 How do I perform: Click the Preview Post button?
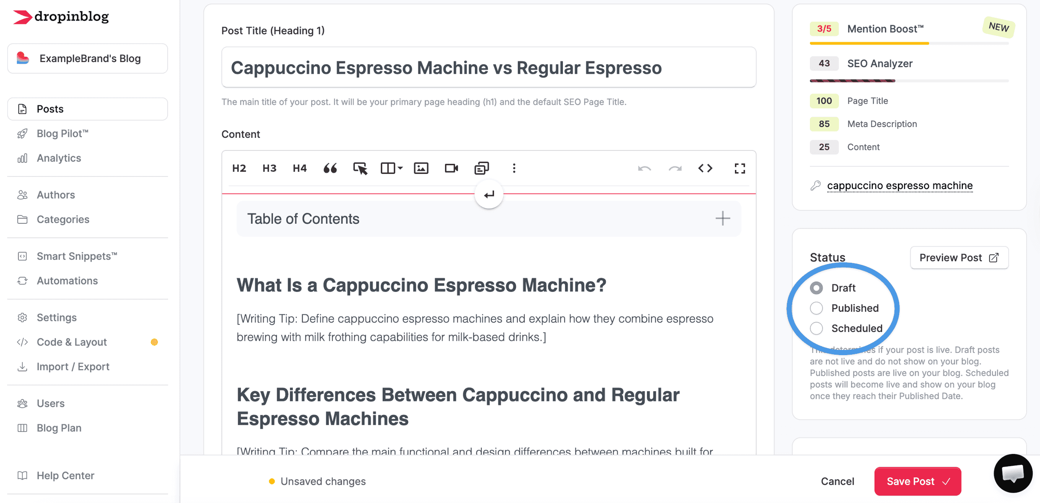(x=959, y=258)
